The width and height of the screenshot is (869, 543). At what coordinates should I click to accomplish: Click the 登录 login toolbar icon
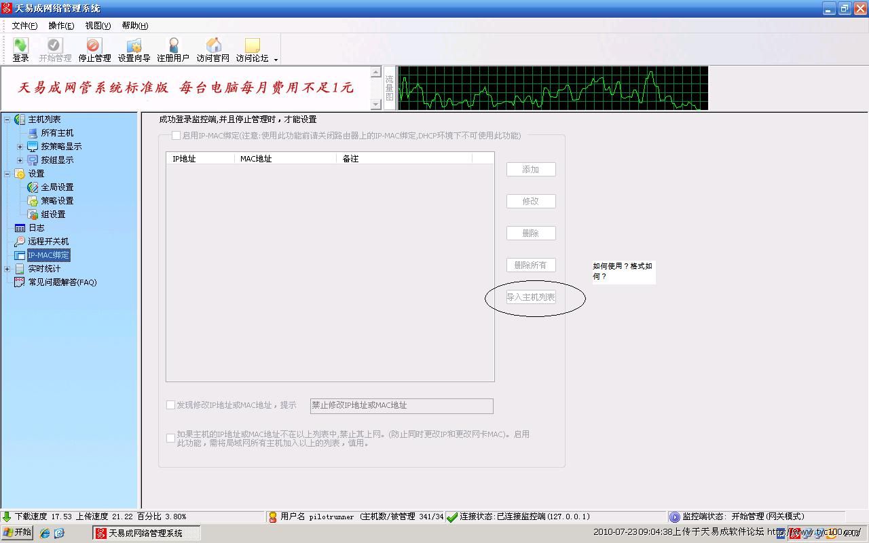click(21, 50)
